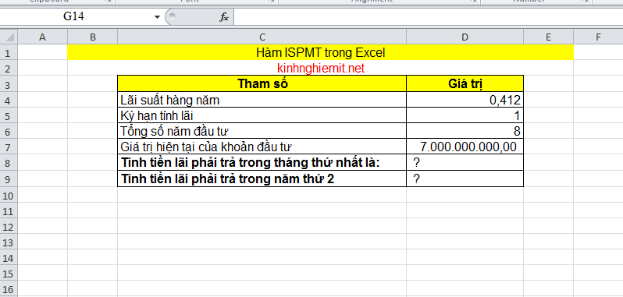The image size is (623, 297).
Task: Click the 'Kỳ hạn tính lãi' cell
Action: 262,116
